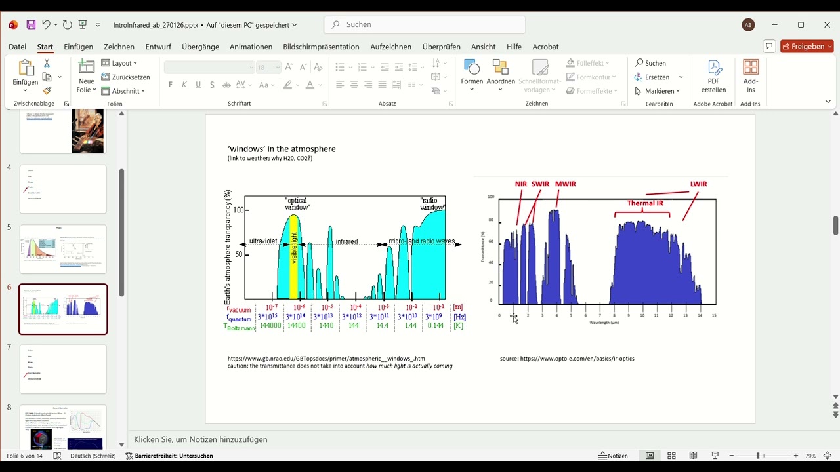Justify the paragraph text
The width and height of the screenshot is (840, 472).
[x=382, y=85]
